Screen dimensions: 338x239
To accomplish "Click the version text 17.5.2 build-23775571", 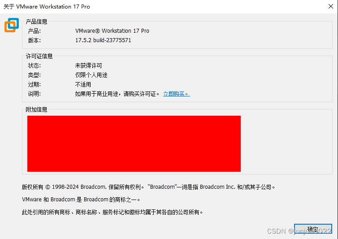I will pyautogui.click(x=103, y=40).
